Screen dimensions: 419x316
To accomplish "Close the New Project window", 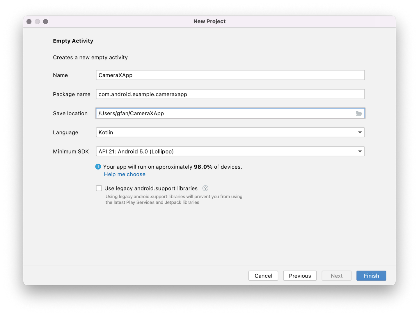I will pos(29,21).
